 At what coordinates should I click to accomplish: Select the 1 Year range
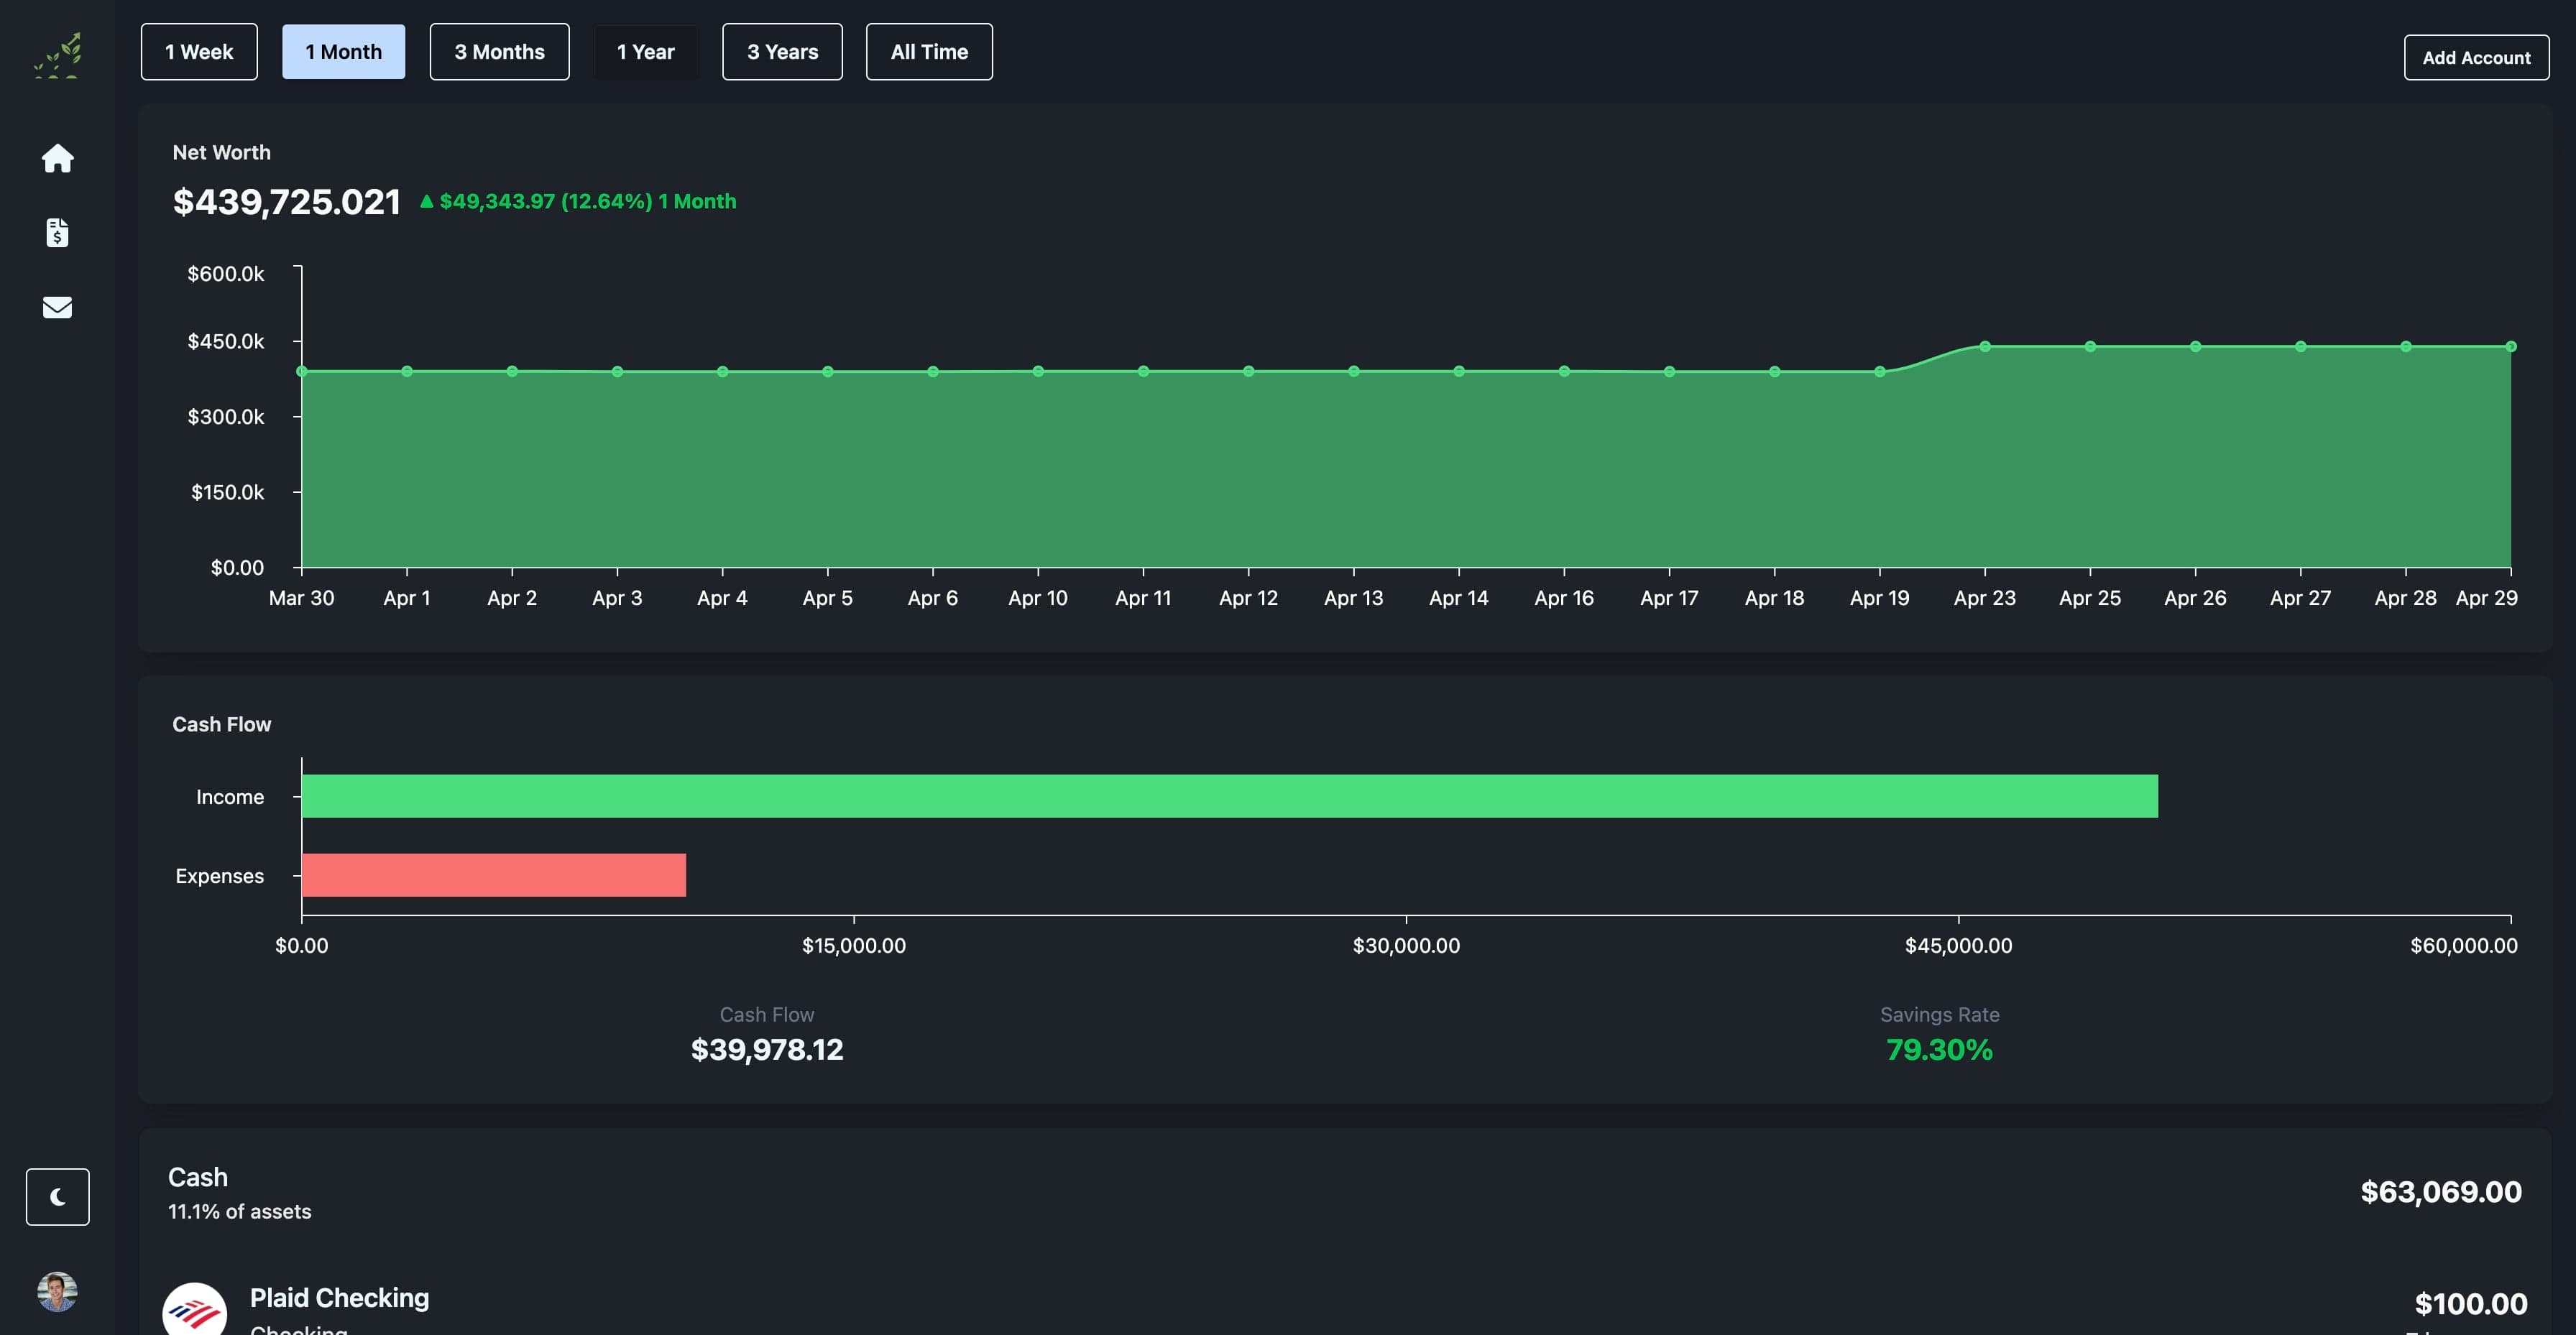coord(645,52)
